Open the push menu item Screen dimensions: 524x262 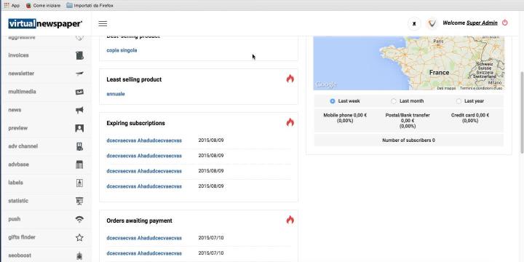[15, 219]
